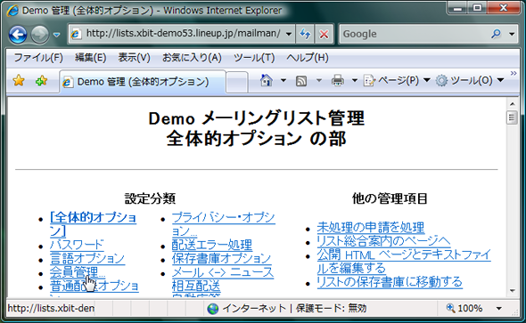Click the Internet Explorer title bar icon
526x323 pixels.
pos(12,11)
